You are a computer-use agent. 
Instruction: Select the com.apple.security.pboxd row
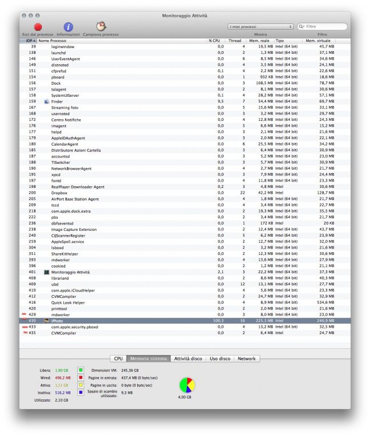[x=185, y=327]
